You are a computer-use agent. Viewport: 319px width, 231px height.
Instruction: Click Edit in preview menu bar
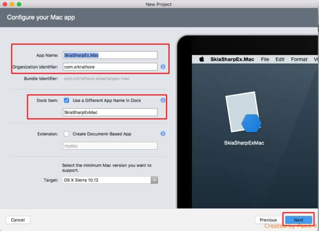[280, 59]
